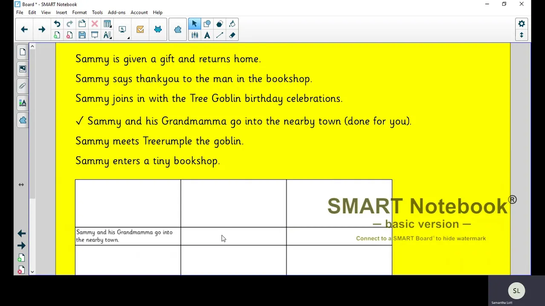Click sidebar scrollbar up arrow
The width and height of the screenshot is (545, 306).
pos(32,46)
